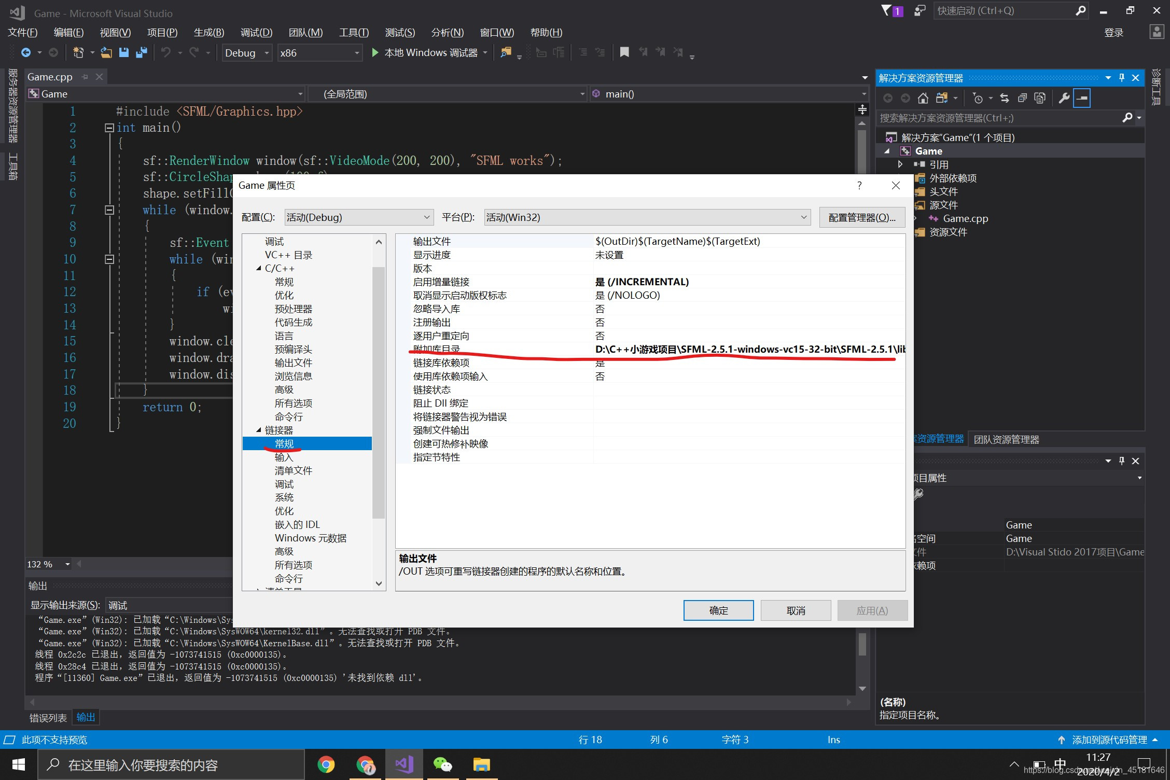Toggle the pin on the Game.cpp tab
The width and height of the screenshot is (1170, 780).
click(x=85, y=77)
